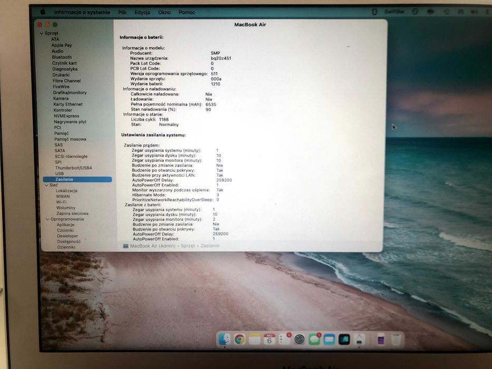
Task: Select Fibre Channel in sidebar
Action: pyautogui.click(x=66, y=81)
